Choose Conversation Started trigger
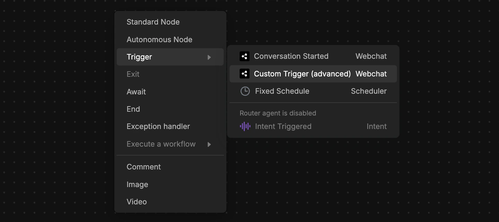499x222 pixels. [x=291, y=56]
